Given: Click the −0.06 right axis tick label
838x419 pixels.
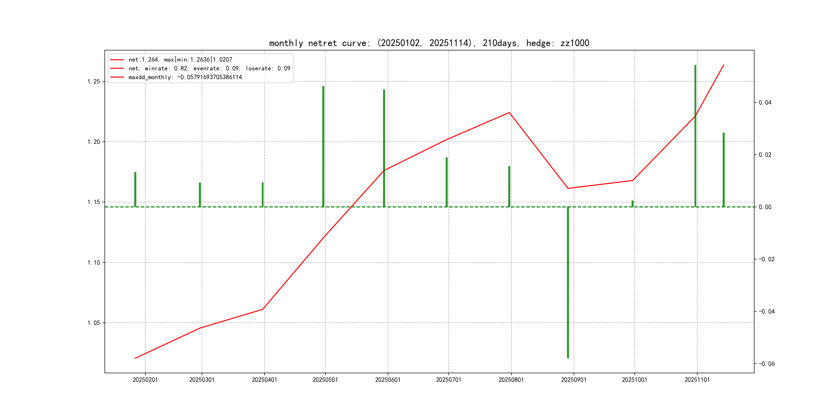Looking at the screenshot, I should click(766, 364).
